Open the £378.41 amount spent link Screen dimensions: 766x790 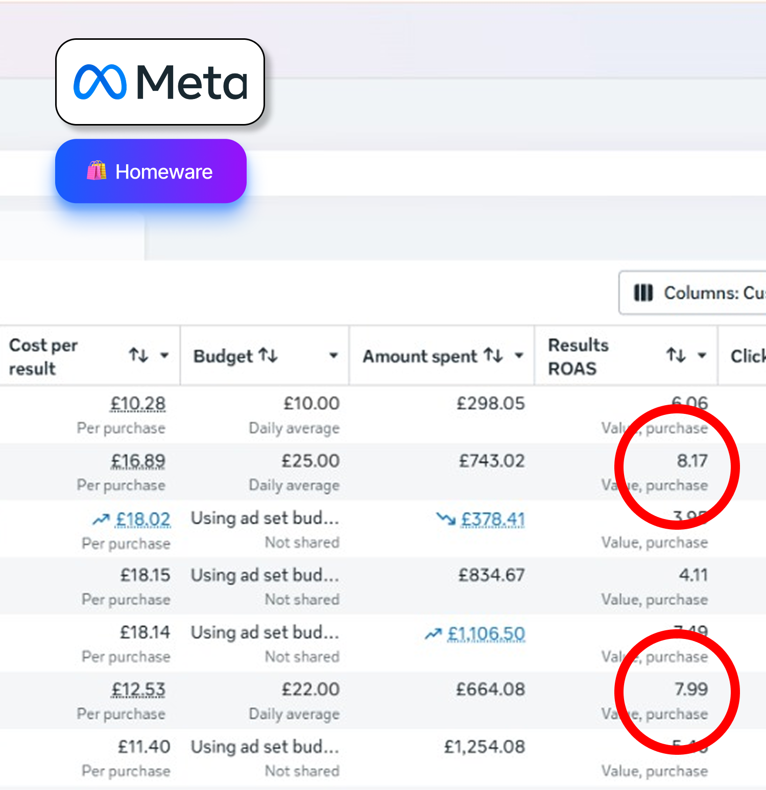point(493,520)
